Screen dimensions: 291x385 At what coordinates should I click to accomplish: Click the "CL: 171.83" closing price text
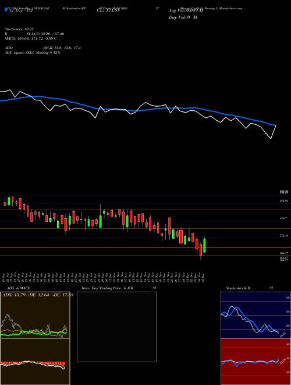tap(108, 11)
